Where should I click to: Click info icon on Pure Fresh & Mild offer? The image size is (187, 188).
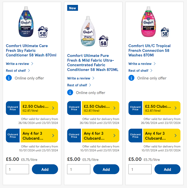[x=70, y=92]
